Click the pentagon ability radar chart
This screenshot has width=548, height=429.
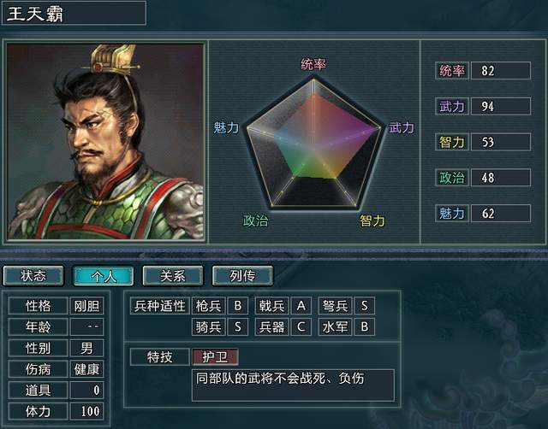coord(313,143)
